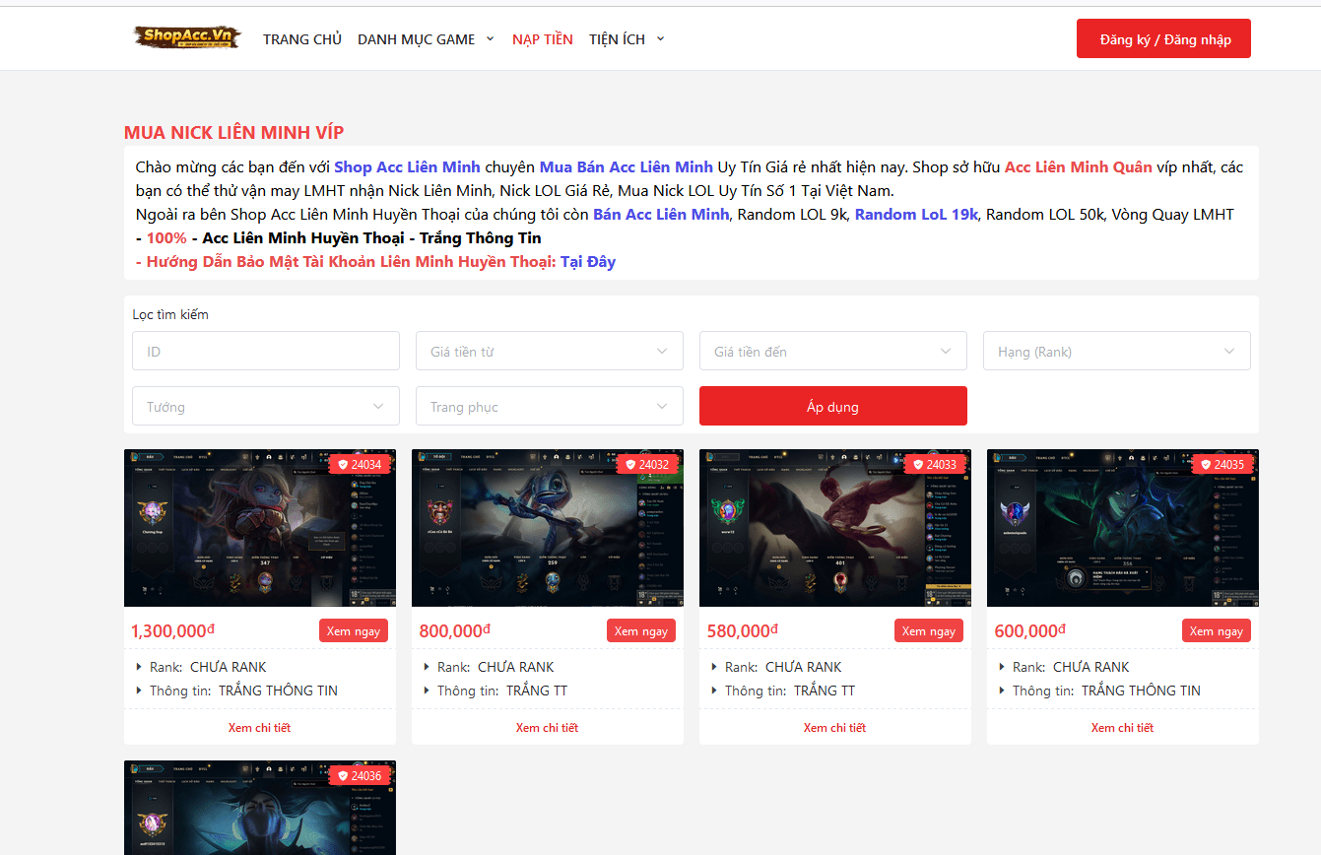Open Bán Acc Liên Minh link

point(661,215)
